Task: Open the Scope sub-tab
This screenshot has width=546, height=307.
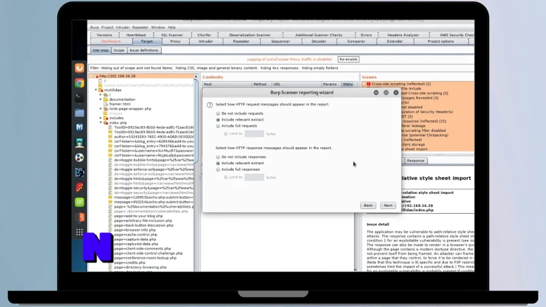Action: (119, 51)
